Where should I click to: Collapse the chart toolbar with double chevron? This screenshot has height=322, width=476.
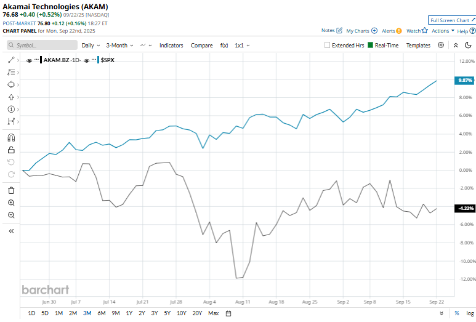pos(456,45)
